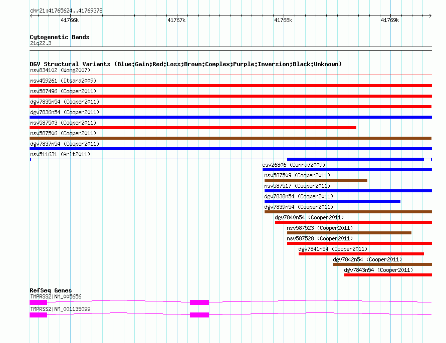Screen dimensions: 446x343
Task: Open the DGV Structural Variants track title
Action: pyautogui.click(x=186, y=64)
